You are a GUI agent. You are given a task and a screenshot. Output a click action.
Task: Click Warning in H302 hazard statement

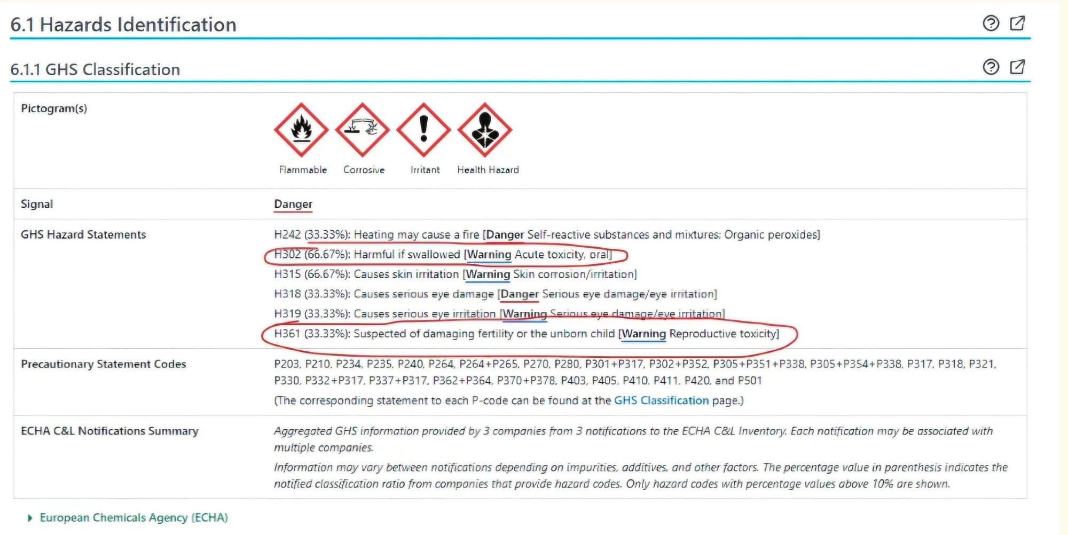click(x=489, y=255)
